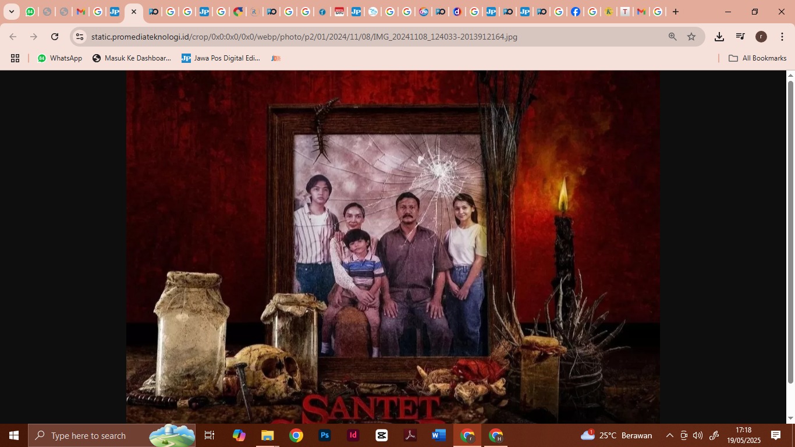The height and width of the screenshot is (447, 795).
Task: Click the Santet poster image
Action: [393, 247]
